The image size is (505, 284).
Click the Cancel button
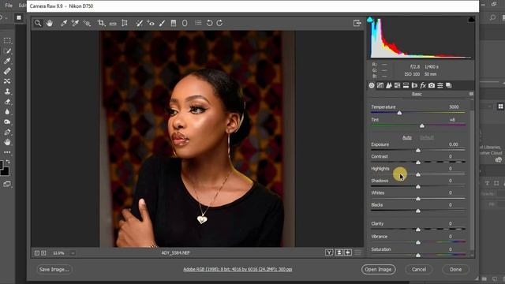pos(419,269)
